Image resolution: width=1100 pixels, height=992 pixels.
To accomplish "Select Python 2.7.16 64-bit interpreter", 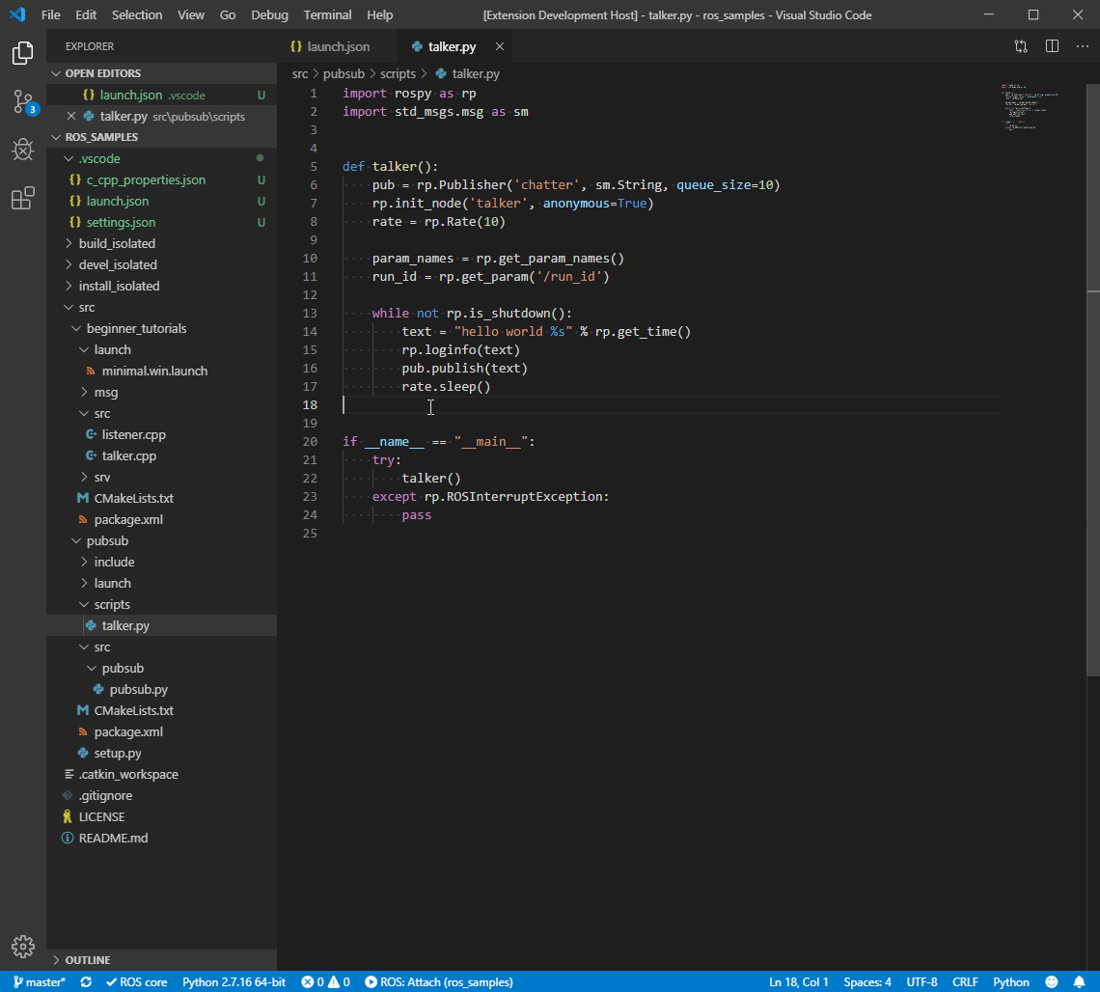I will (234, 982).
